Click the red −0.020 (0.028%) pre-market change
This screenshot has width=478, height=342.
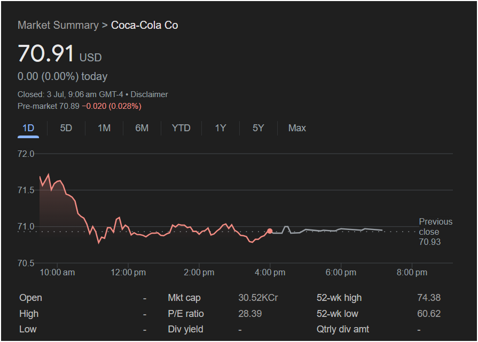pos(112,106)
